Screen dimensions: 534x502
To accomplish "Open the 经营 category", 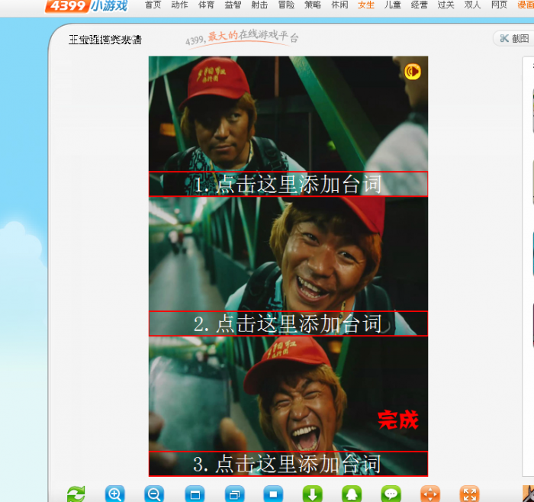I will 420,5.
